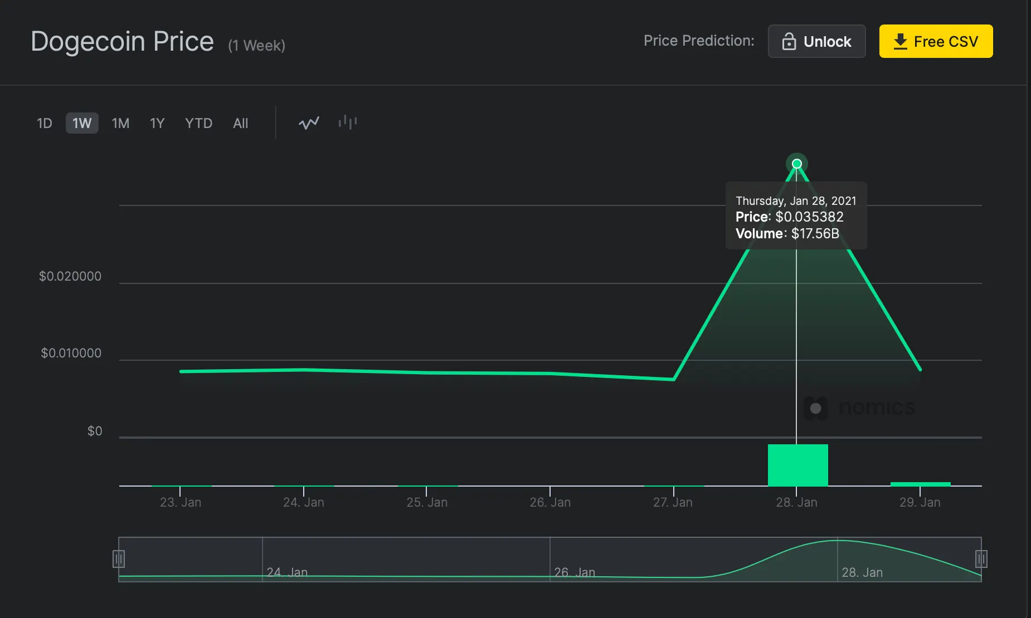Click Unlock to view price prediction
1031x618 pixels.
[x=816, y=41]
